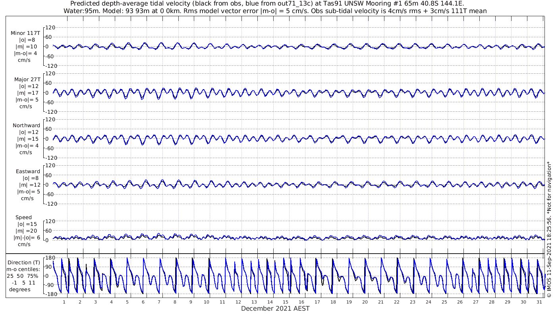Click the 'Minor 117T' panel label
This screenshot has width=556, height=317.
[x=25, y=33]
